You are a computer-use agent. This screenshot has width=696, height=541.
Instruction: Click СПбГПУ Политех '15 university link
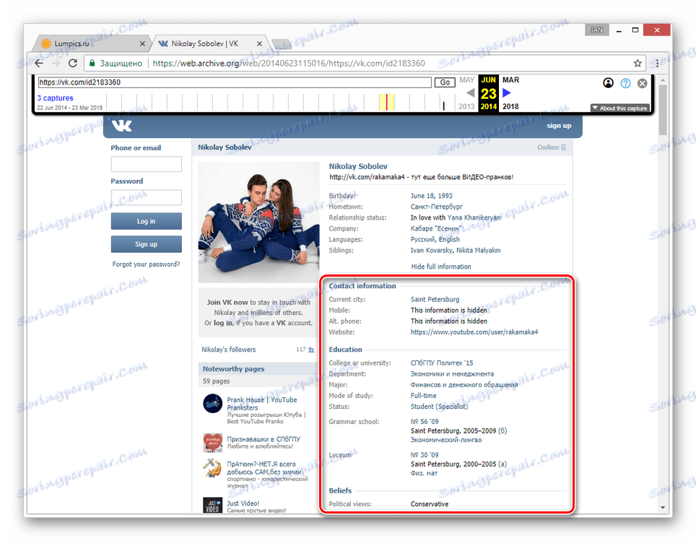coord(442,363)
